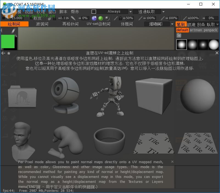
Task: Pick the cube primitive model
Action: [154, 96]
